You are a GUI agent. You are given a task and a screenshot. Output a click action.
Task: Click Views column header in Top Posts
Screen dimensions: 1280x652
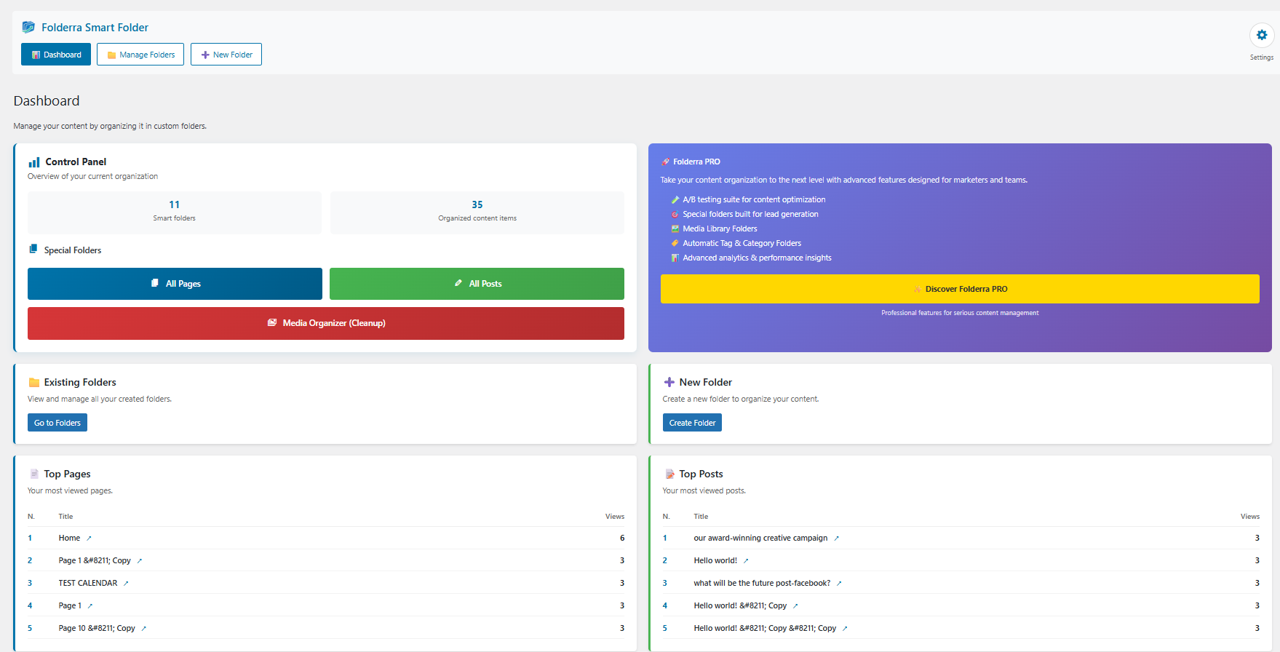1250,517
